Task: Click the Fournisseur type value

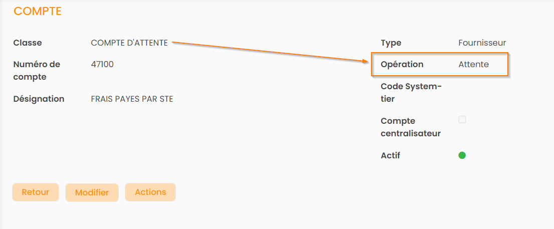Action: point(482,43)
